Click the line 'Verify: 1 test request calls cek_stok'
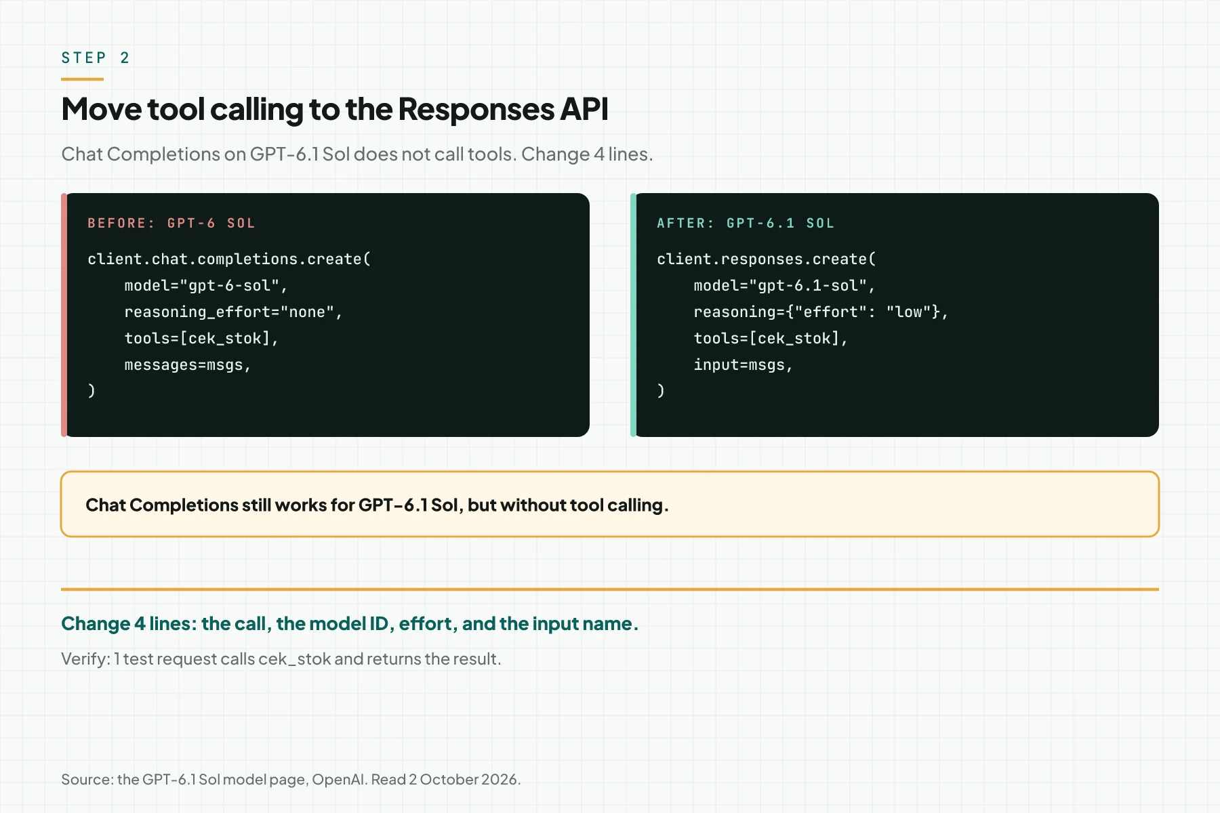1220x813 pixels. pos(281,659)
